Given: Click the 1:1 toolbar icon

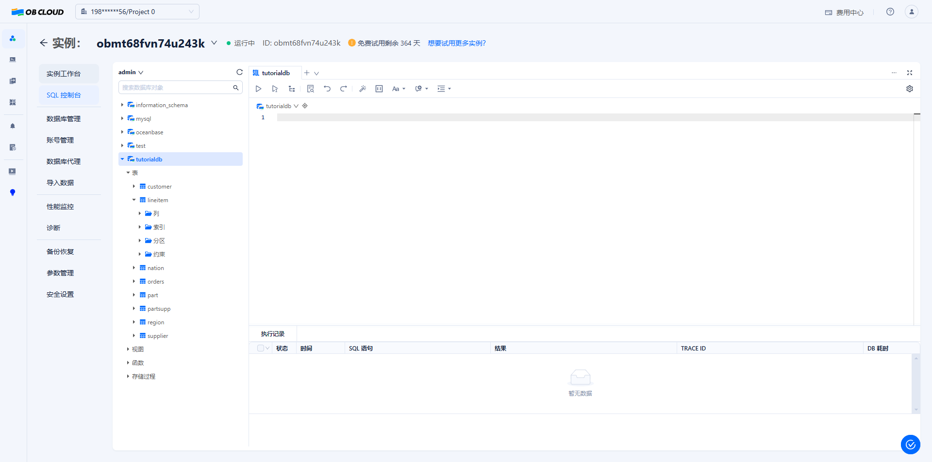Looking at the screenshot, I should click(379, 89).
